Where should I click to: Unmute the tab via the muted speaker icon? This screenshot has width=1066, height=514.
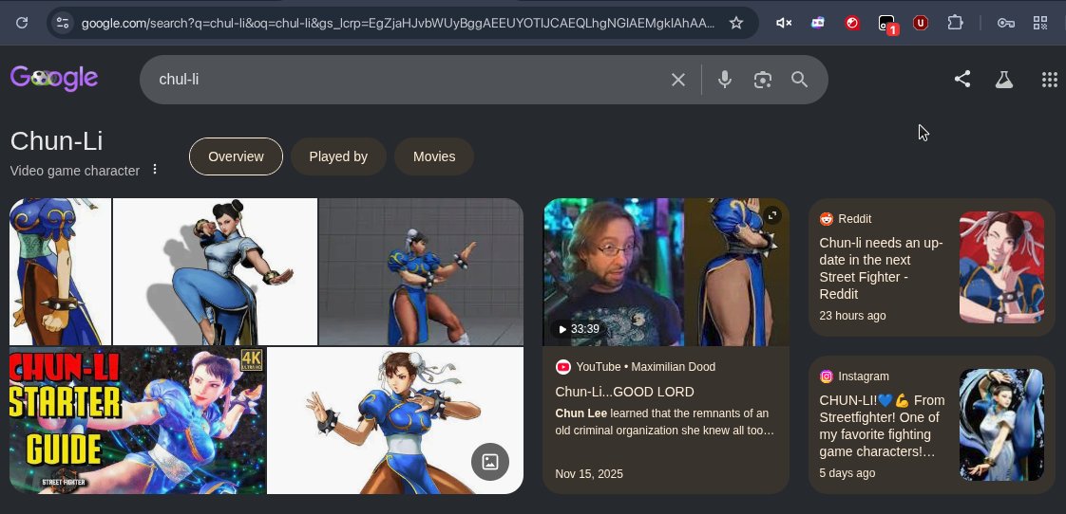click(x=784, y=23)
